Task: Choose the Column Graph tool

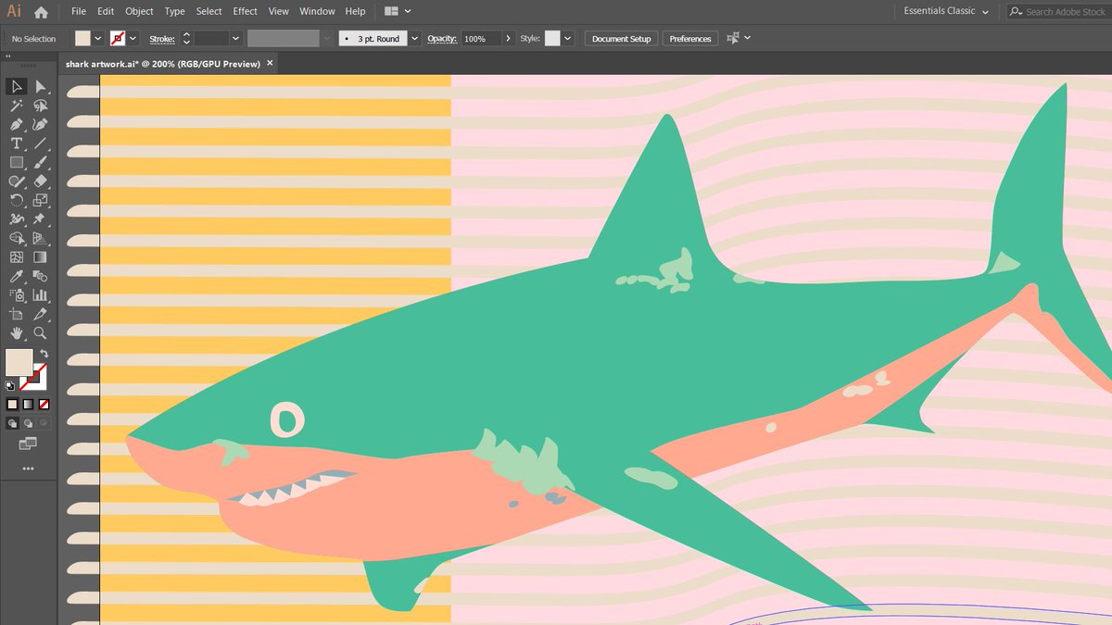Action: pos(40,295)
